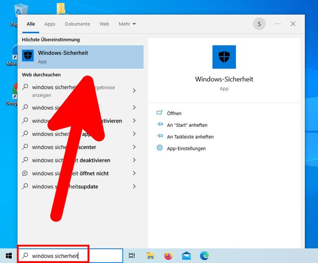This screenshot has height=263, width=318.
Task: Open the Mail app in taskbar
Action: click(x=186, y=256)
